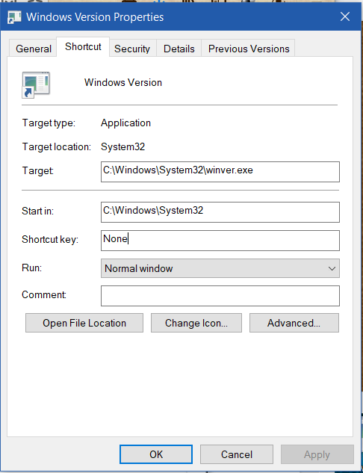Click the Start in text field
363x473 pixels.
point(220,211)
